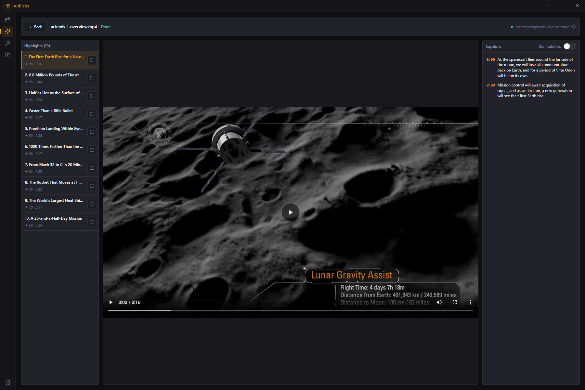The height and width of the screenshot is (390, 585).
Task: Select the sparkle AI highlights sidebar icon
Action: 8,32
